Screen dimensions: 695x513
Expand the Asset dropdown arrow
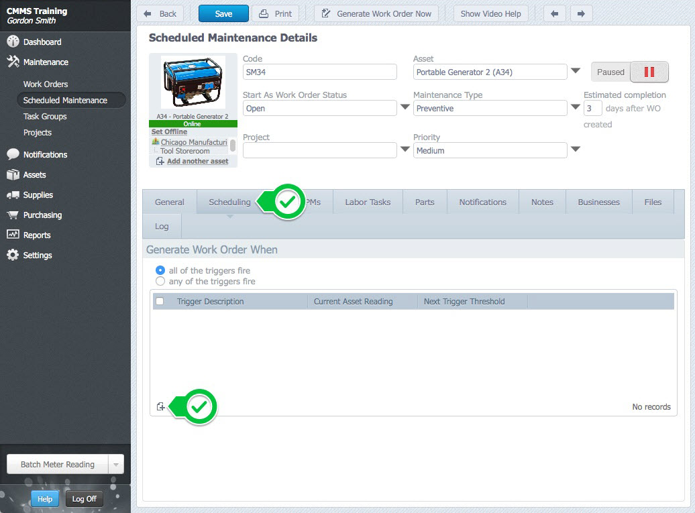coord(576,71)
